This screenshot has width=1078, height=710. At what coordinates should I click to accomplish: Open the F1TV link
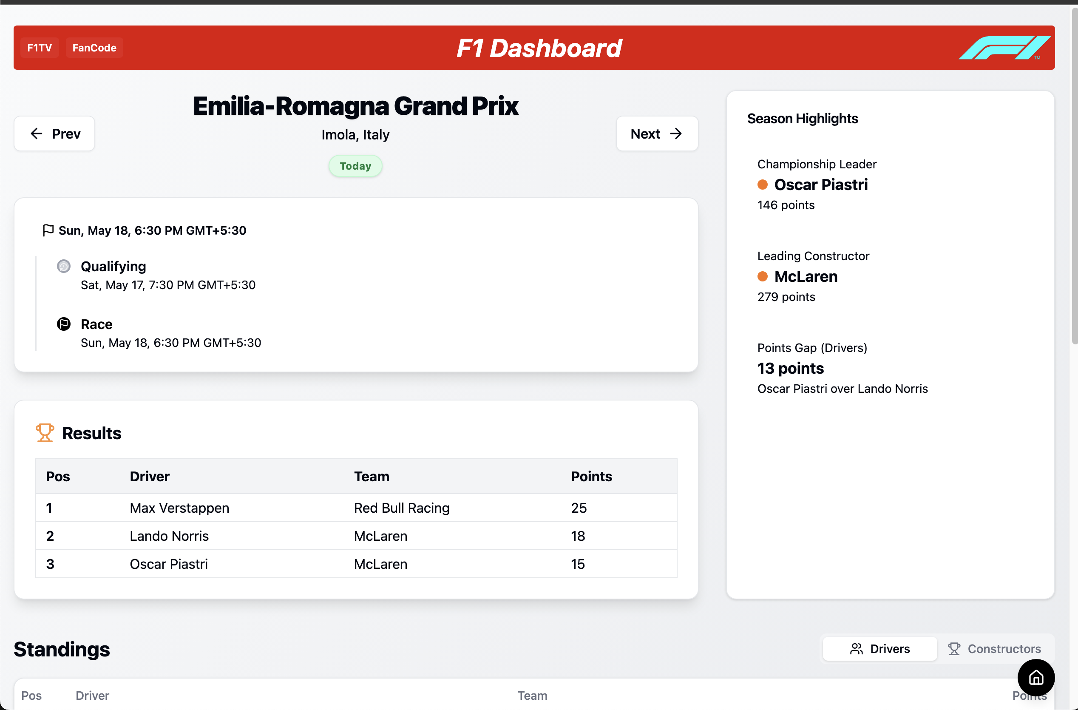(x=40, y=48)
